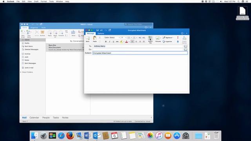Apply yellow text highlight color

click(x=121, y=42)
